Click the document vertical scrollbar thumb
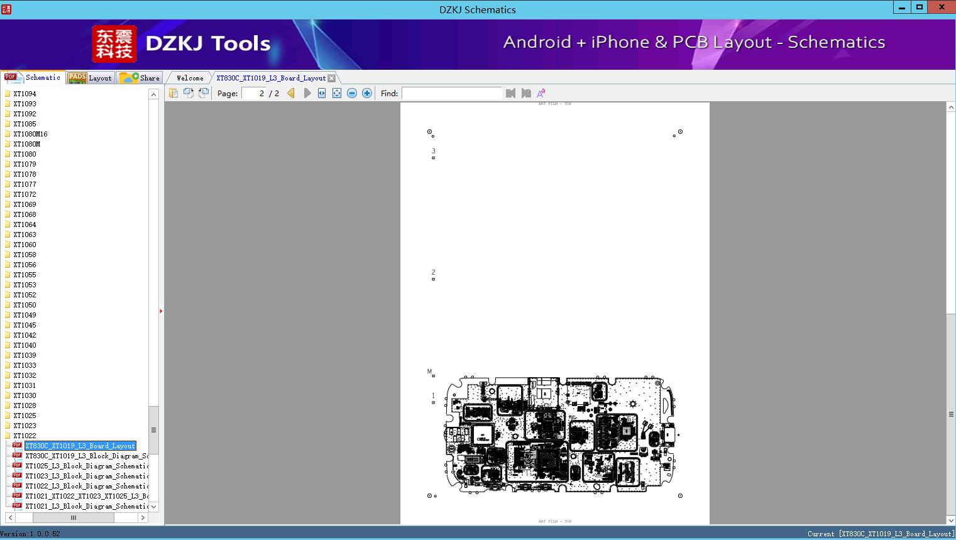 point(951,414)
